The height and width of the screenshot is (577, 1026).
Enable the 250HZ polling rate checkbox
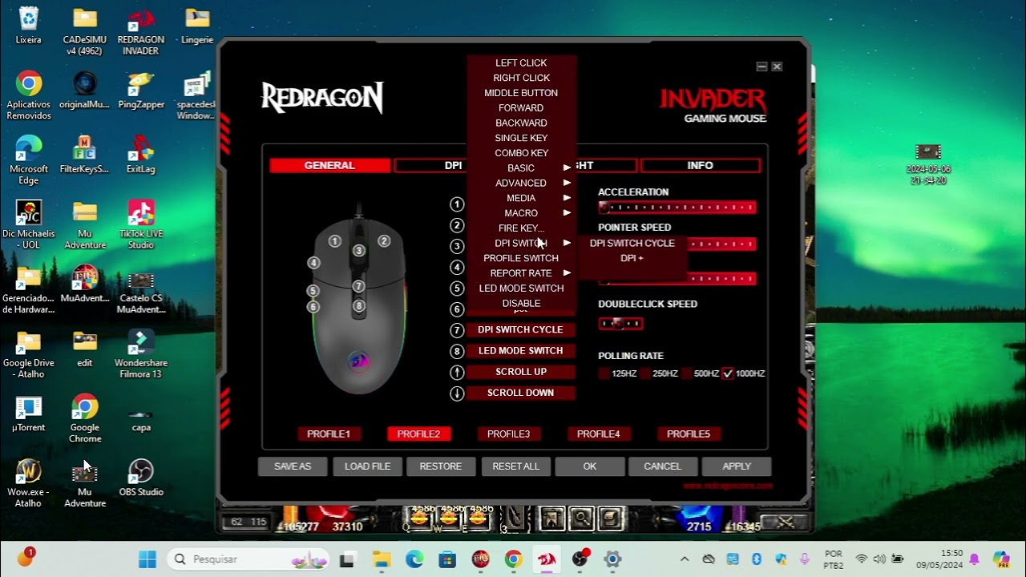click(645, 373)
